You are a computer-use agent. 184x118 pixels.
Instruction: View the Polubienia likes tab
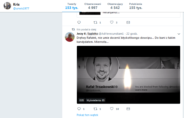[x=136, y=6]
